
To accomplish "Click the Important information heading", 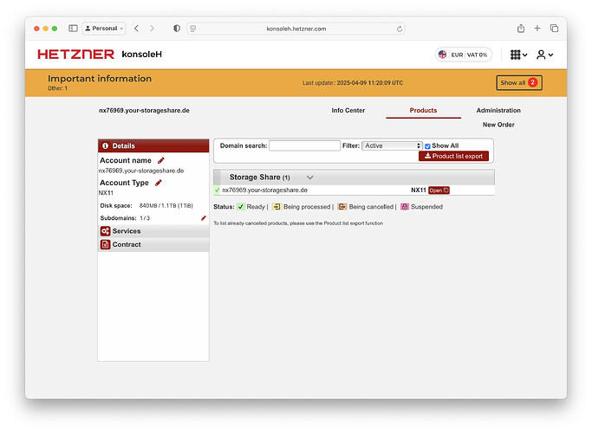I will click(100, 79).
